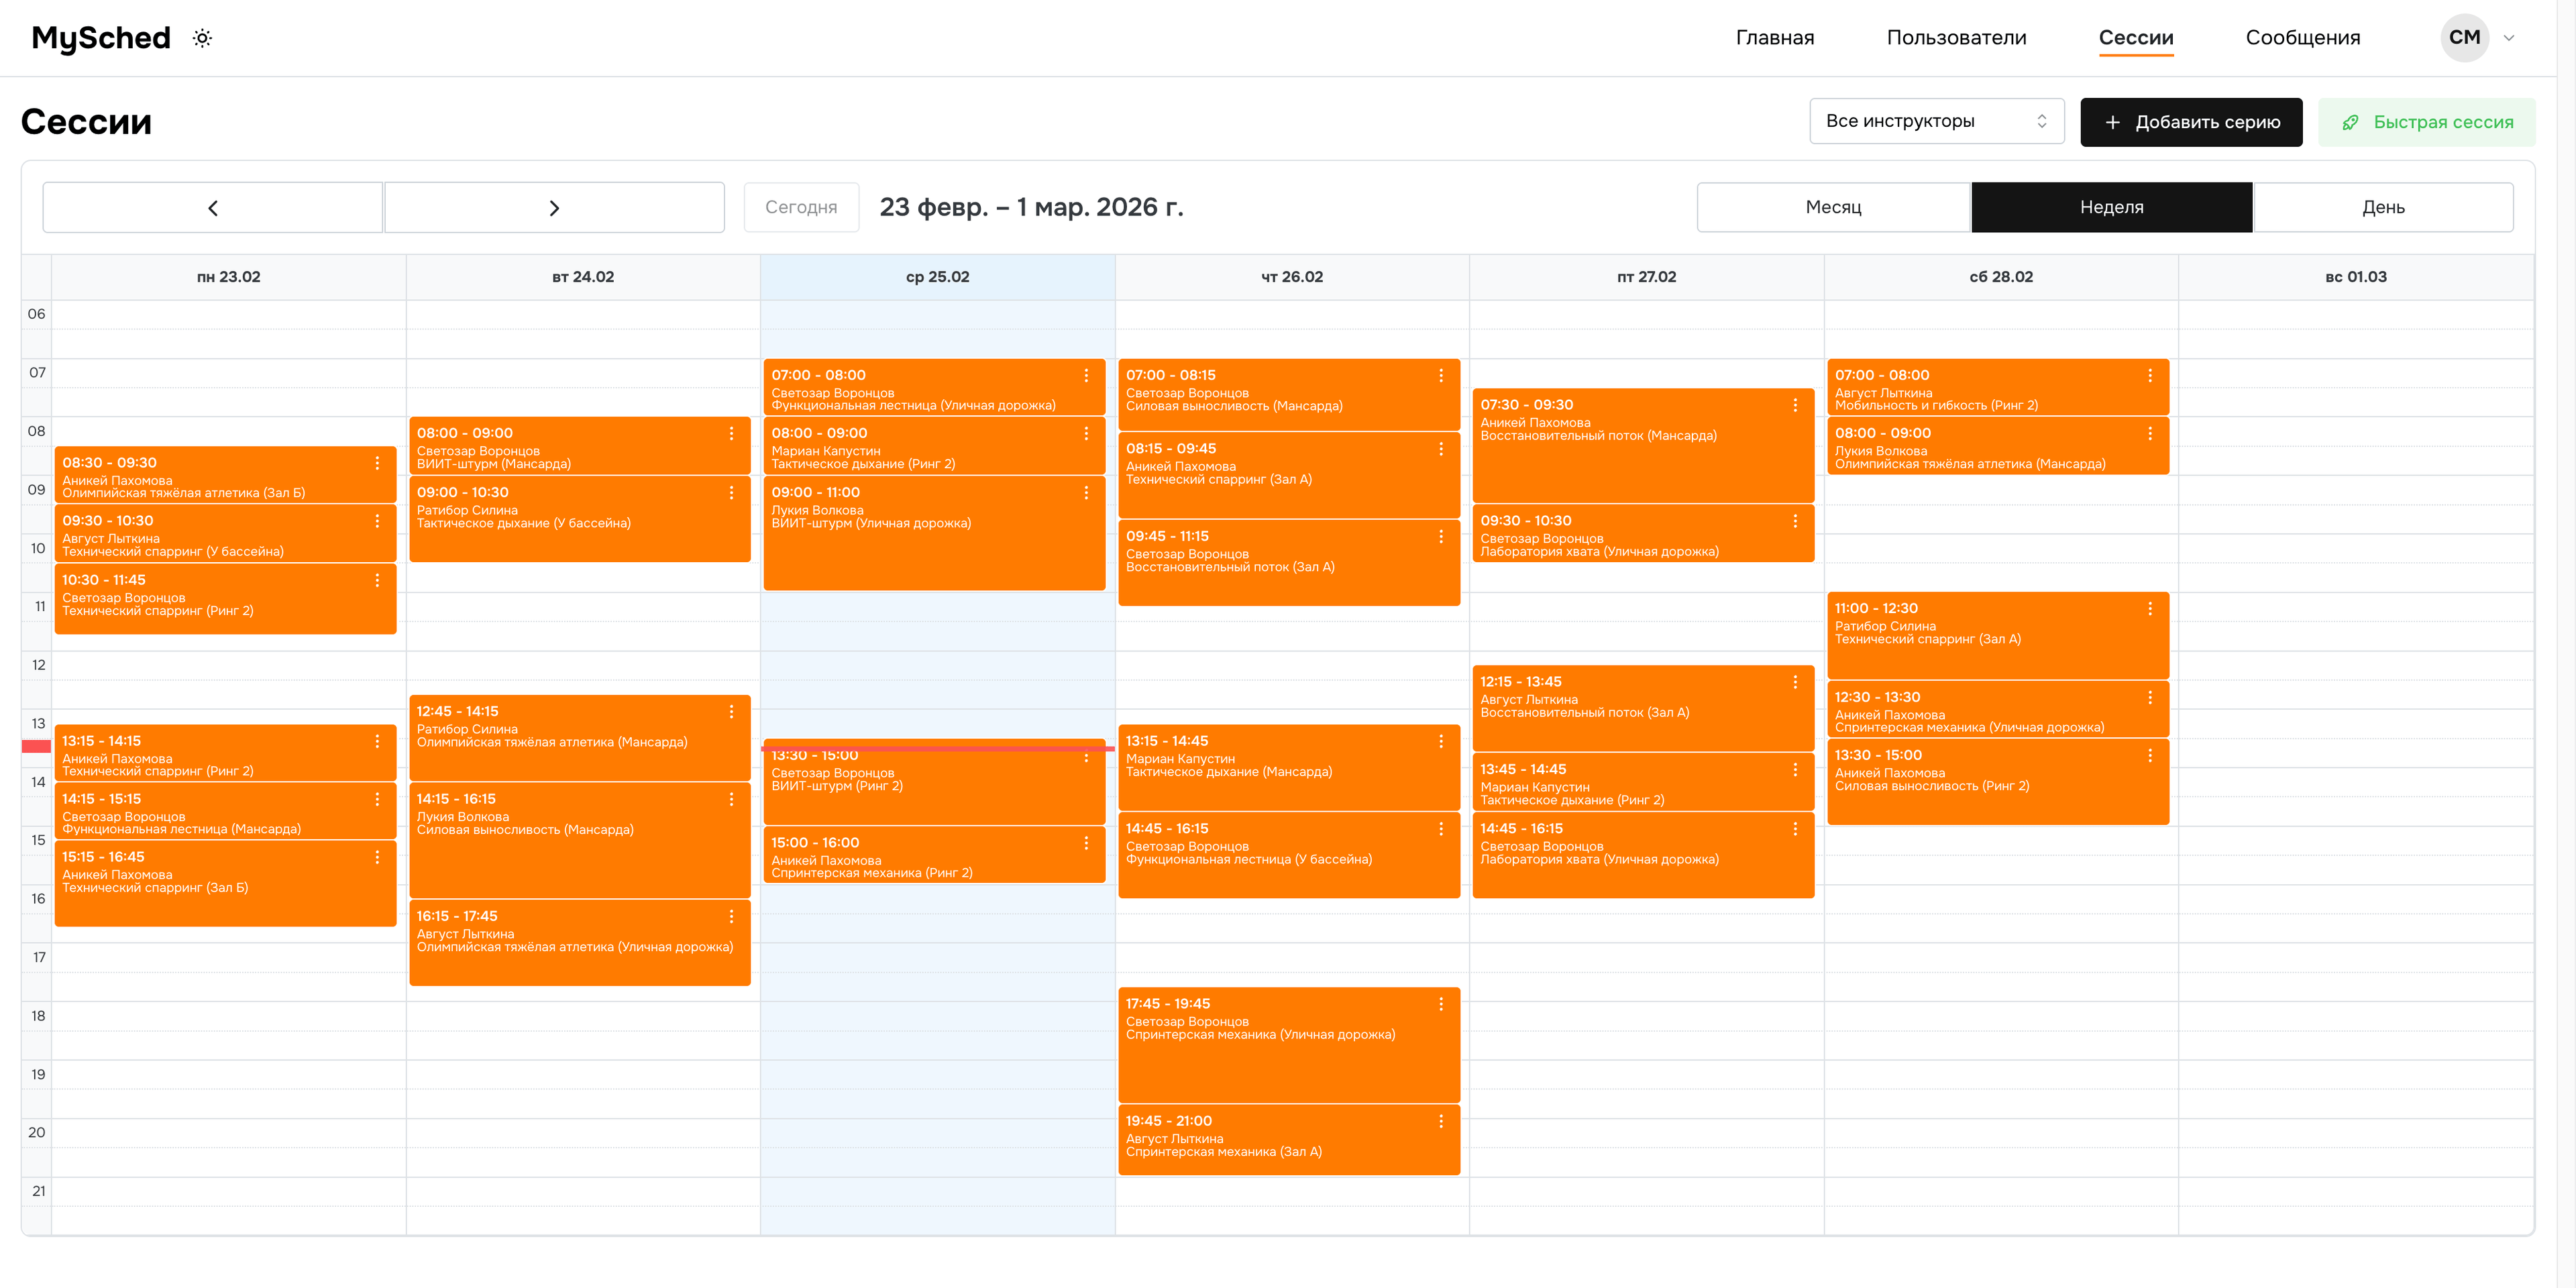The width and height of the screenshot is (2576, 1288).
Task: Click the Добавить серию button
Action: click(x=2191, y=121)
